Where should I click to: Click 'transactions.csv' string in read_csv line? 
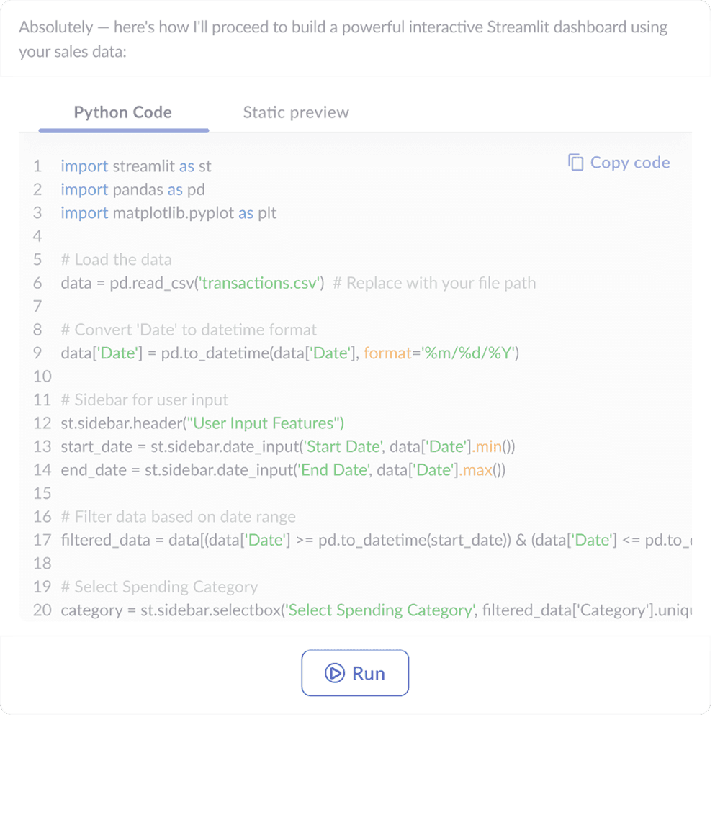[259, 283]
